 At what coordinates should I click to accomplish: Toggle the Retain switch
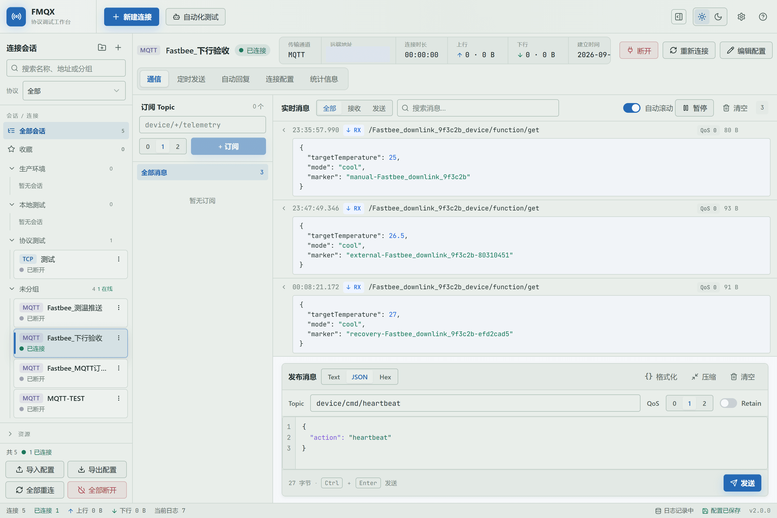(728, 403)
